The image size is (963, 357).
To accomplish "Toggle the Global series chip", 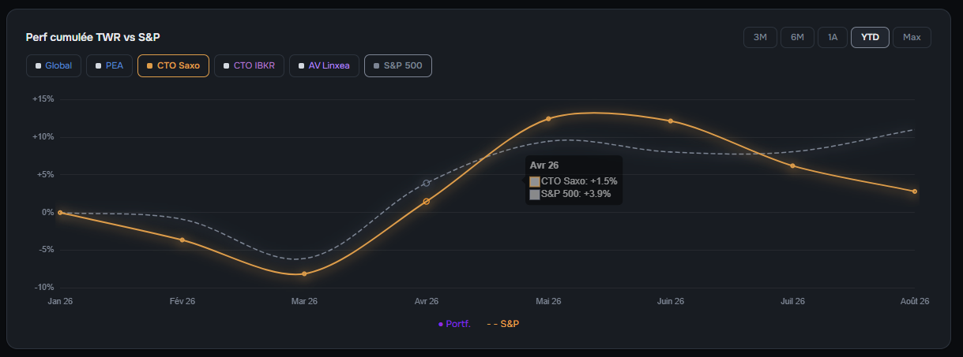I will tap(54, 65).
